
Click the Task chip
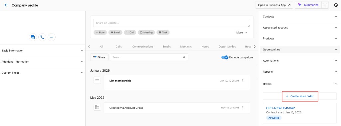163,32
